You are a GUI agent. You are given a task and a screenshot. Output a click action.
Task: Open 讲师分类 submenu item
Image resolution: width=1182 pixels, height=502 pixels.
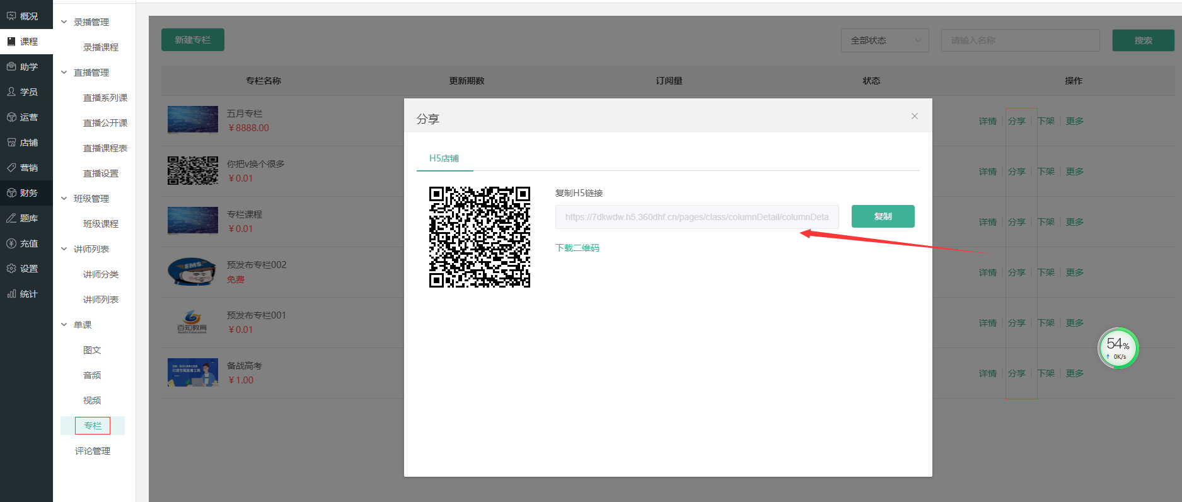coord(101,274)
